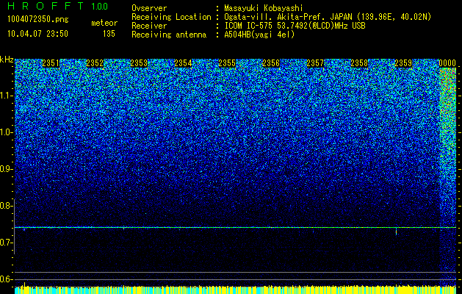
Task: Click the 2353 time marker
Action: coord(139,63)
